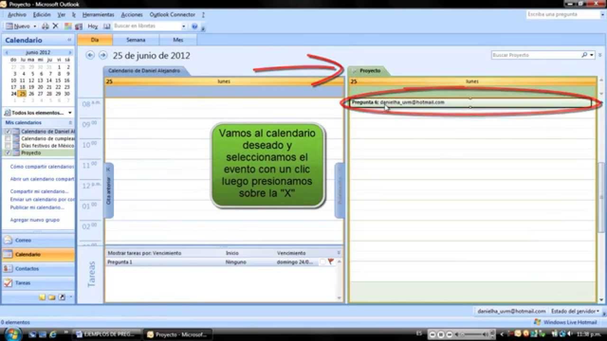Select the Día view tab
The height and width of the screenshot is (341, 607).
[95, 40]
